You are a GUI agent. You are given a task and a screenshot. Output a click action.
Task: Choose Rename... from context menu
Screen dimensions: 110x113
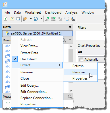tap(37, 72)
